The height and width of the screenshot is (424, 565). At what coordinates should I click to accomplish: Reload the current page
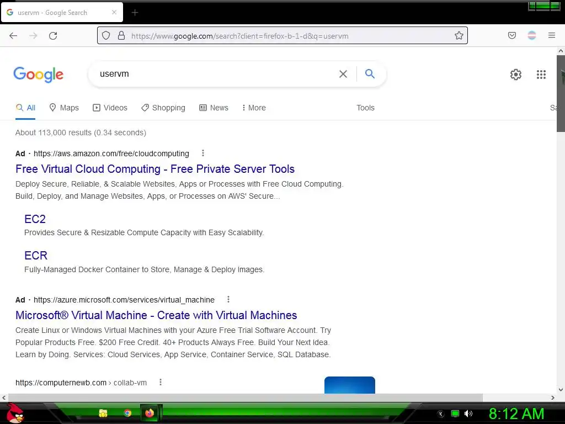tap(53, 35)
